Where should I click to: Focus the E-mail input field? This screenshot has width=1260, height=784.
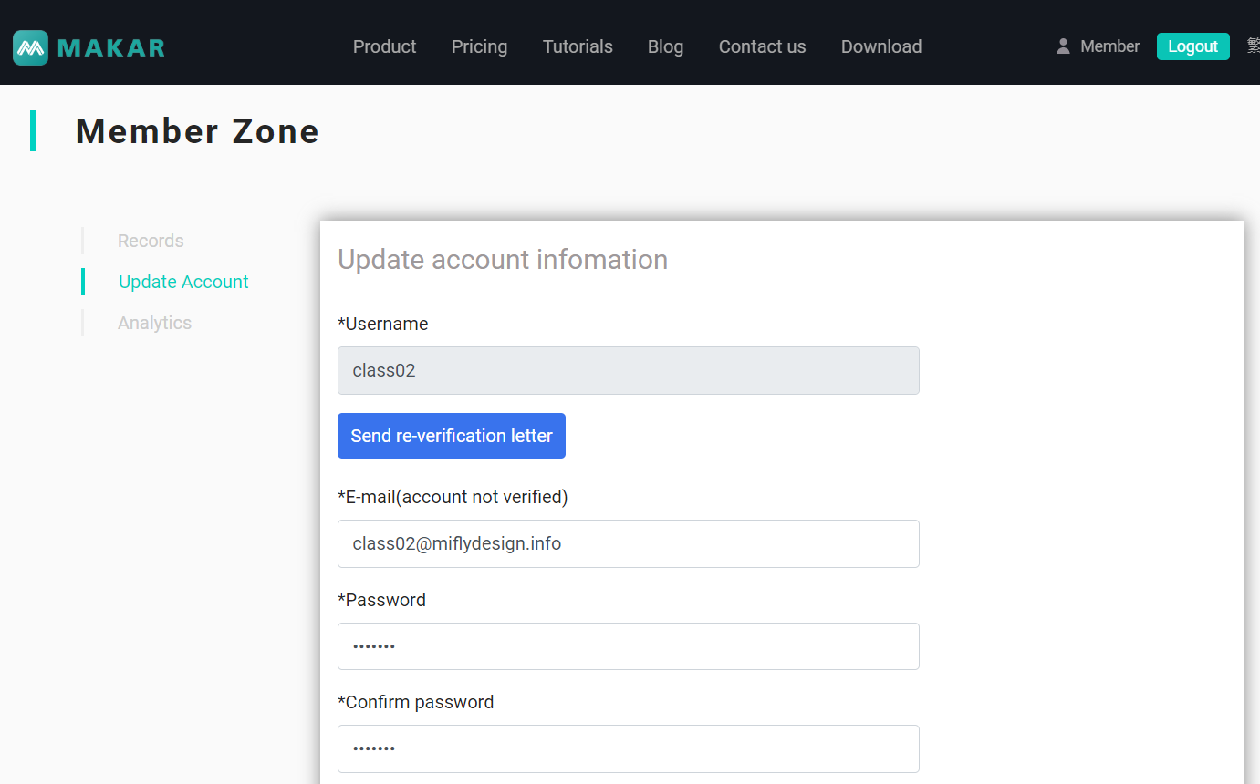pos(628,543)
